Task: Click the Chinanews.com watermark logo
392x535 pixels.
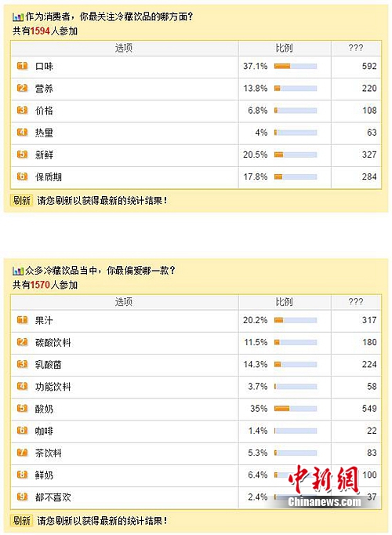Action: tap(324, 486)
